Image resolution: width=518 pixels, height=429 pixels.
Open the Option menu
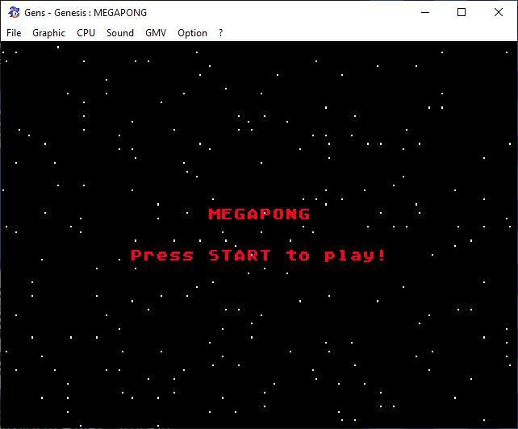click(192, 33)
